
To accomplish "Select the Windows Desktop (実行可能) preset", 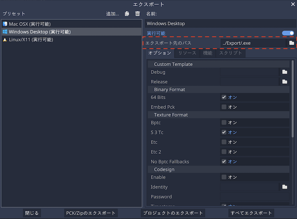I will [x=72, y=32].
